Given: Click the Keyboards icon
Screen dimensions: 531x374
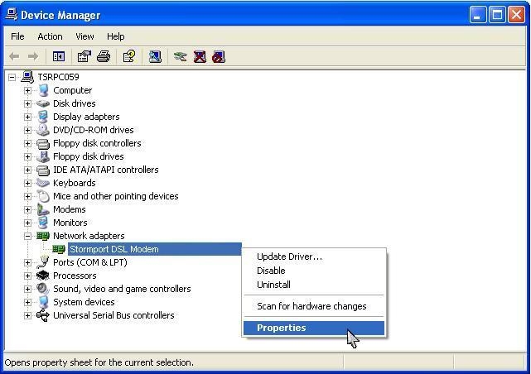Looking at the screenshot, I should click(x=43, y=183).
